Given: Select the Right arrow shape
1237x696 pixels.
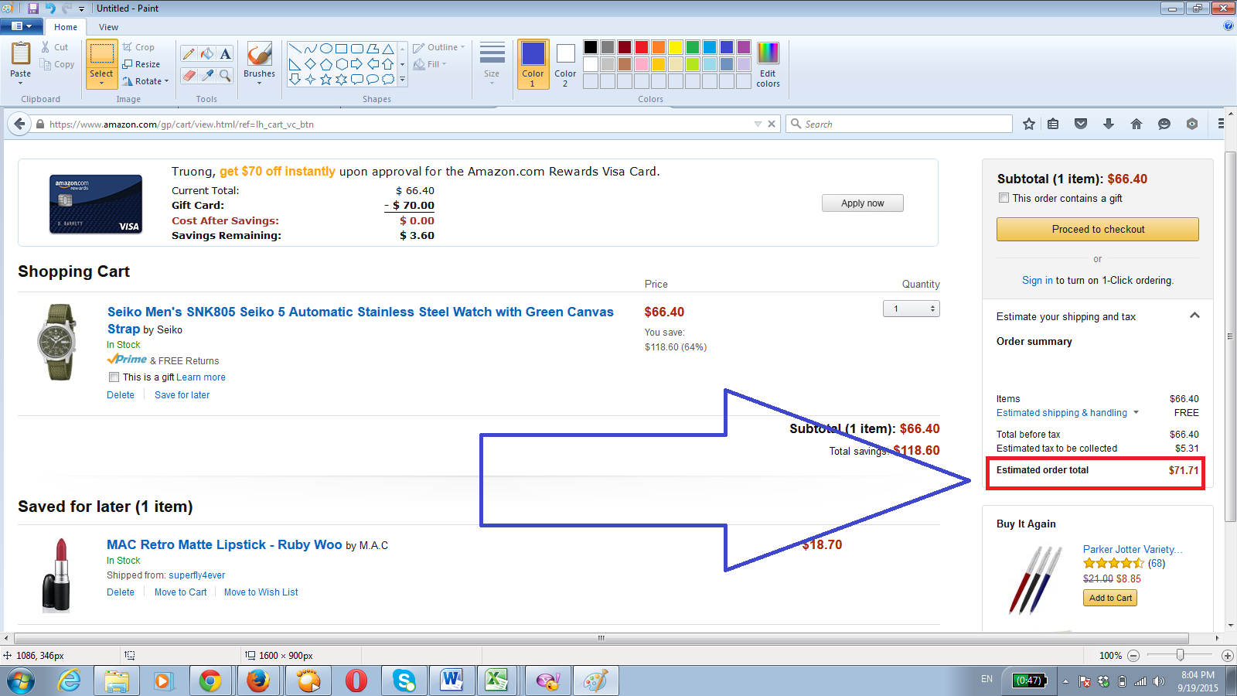Looking at the screenshot, I should point(357,63).
